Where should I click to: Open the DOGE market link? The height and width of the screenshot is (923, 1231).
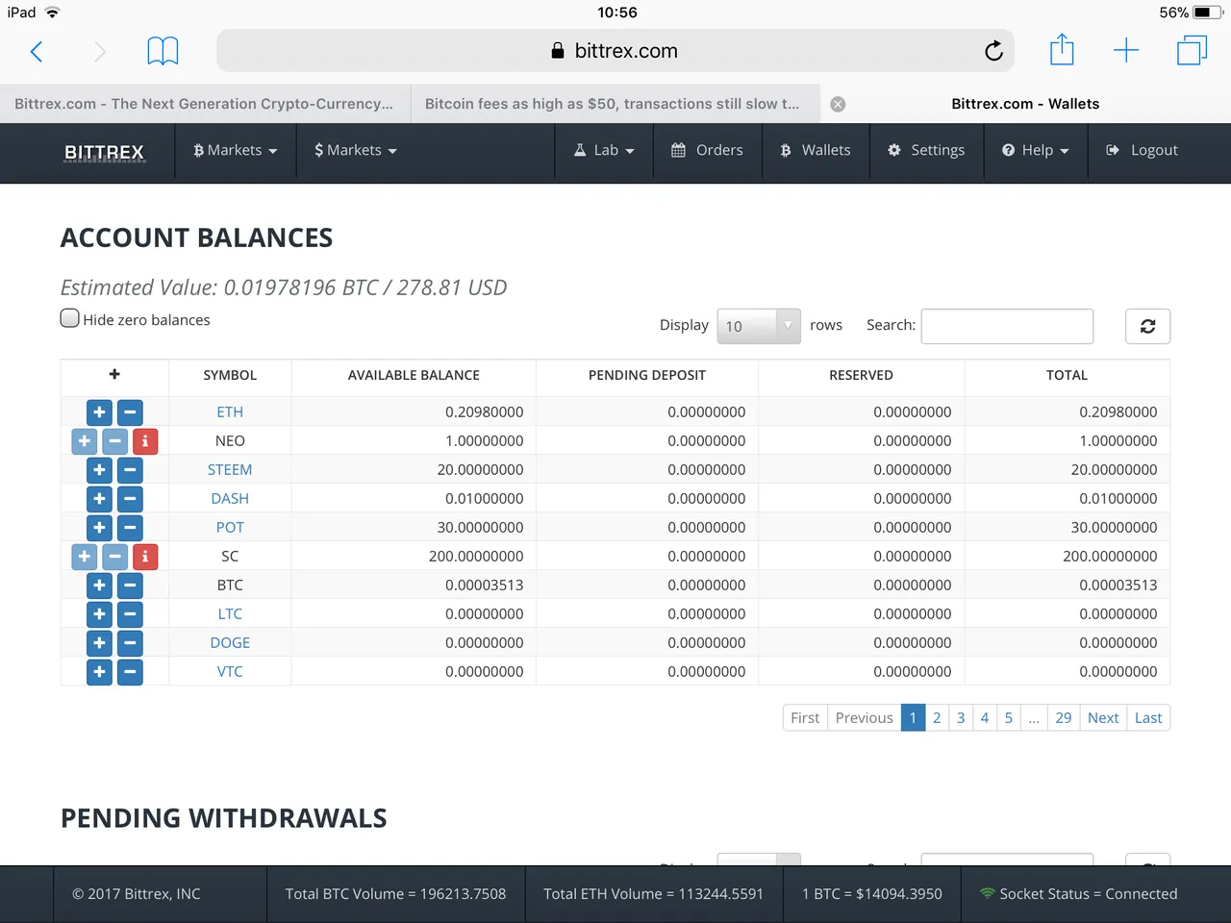coord(230,643)
